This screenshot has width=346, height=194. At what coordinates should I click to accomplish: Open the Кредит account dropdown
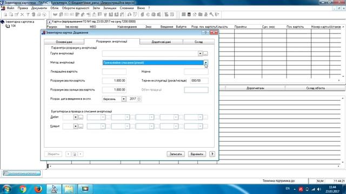[76, 127]
